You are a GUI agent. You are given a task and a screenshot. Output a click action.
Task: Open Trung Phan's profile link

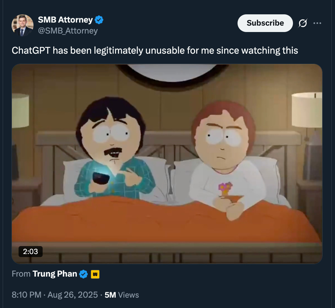point(55,274)
